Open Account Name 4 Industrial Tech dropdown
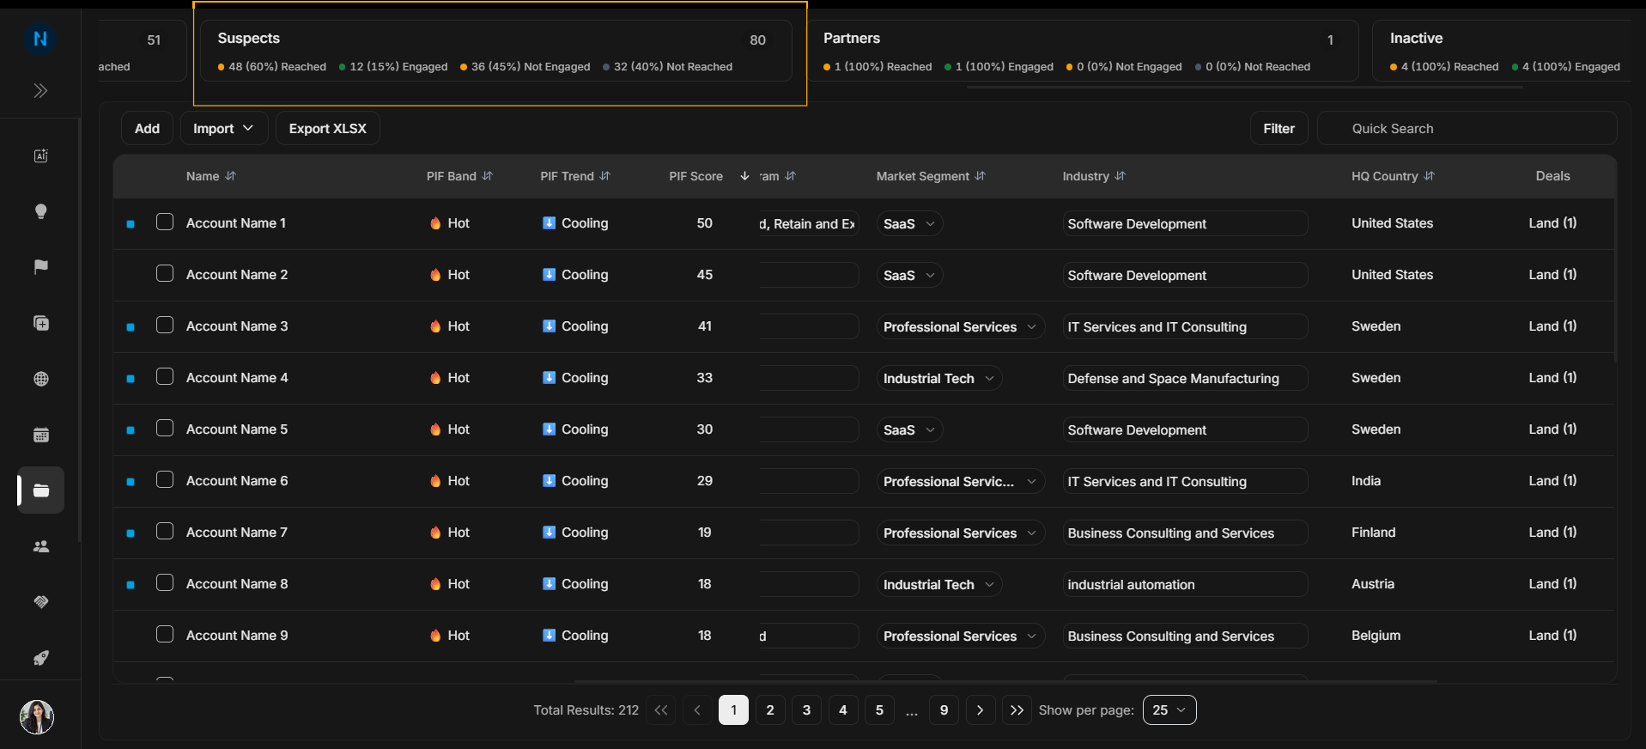1646x749 pixels. (x=939, y=379)
